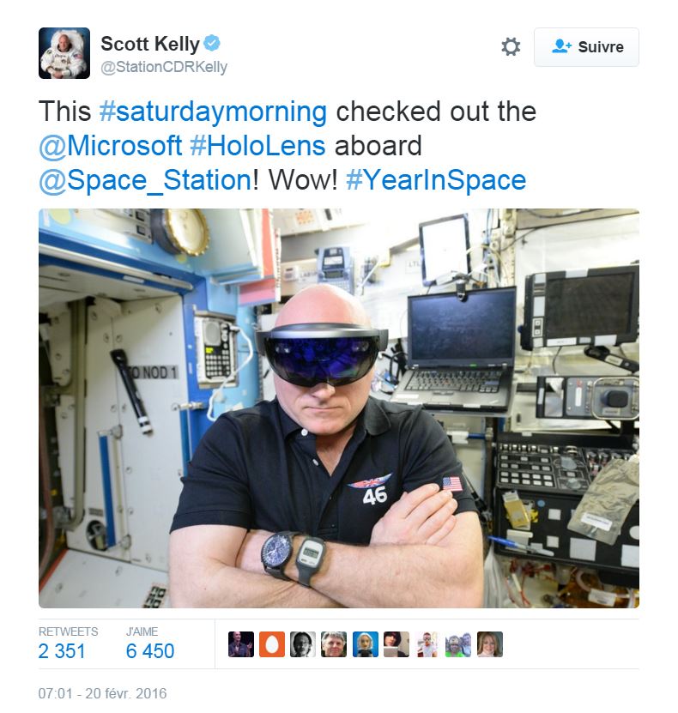Screen dimensions: 678x713
Task: Click the third black-and-white liker avatar
Action: [x=303, y=644]
